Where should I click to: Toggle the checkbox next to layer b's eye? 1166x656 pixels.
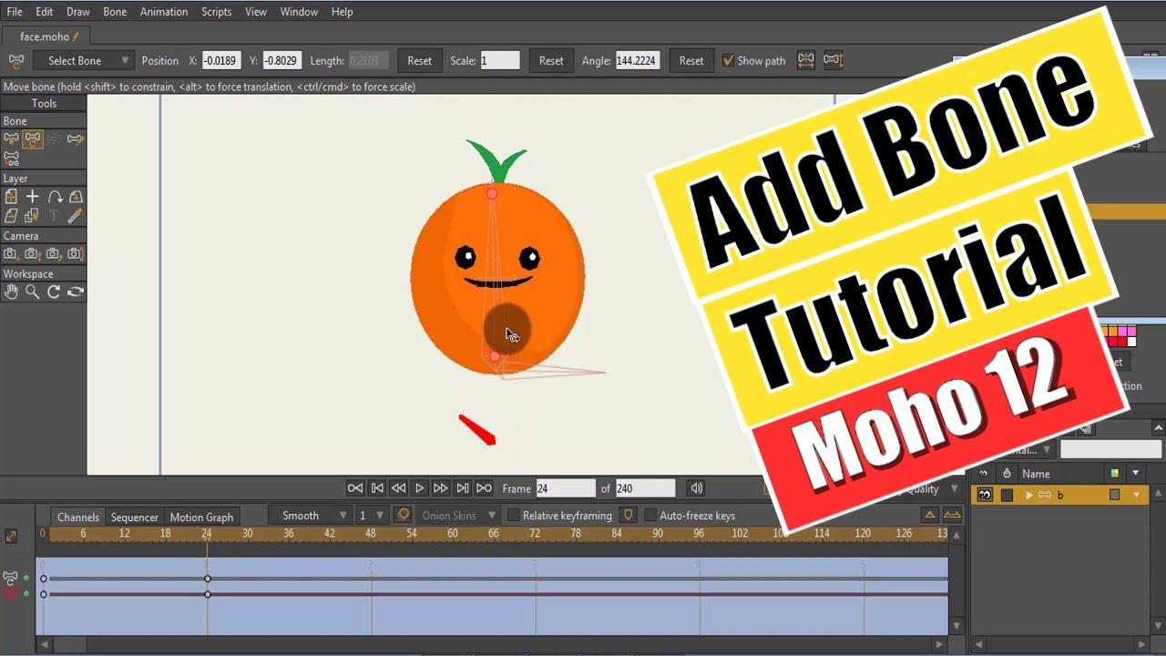click(x=1007, y=495)
